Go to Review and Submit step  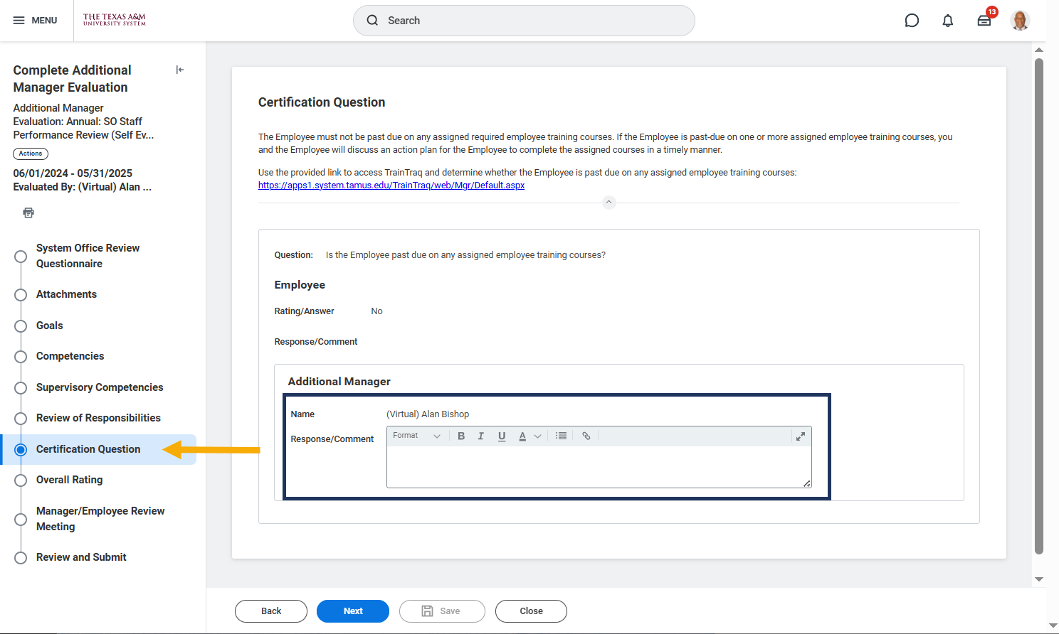click(x=81, y=557)
